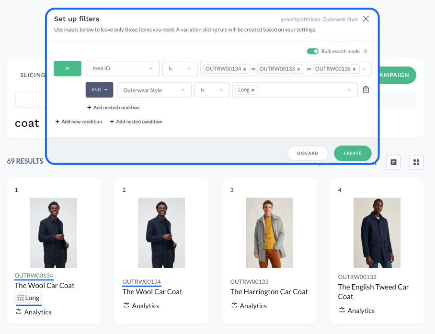This screenshot has height=334, width=435.
Task: Add nested condition at the bottom row
Action: click(x=136, y=122)
